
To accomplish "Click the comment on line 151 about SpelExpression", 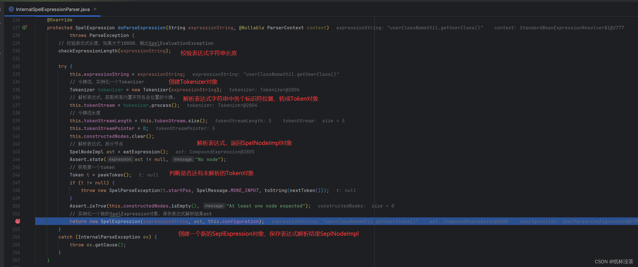I will 141,214.
